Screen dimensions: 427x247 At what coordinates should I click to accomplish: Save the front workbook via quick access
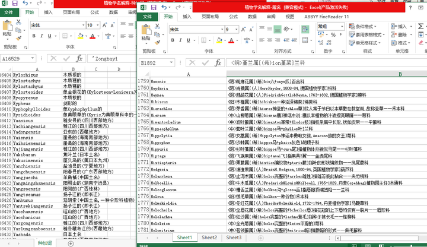pos(154,7)
